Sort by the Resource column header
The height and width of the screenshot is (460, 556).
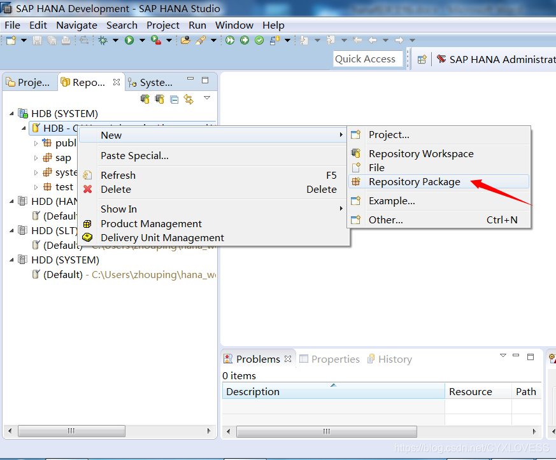pyautogui.click(x=478, y=392)
